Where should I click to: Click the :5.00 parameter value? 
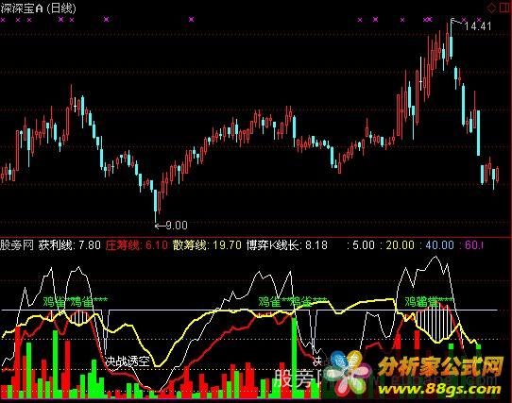pos(361,244)
